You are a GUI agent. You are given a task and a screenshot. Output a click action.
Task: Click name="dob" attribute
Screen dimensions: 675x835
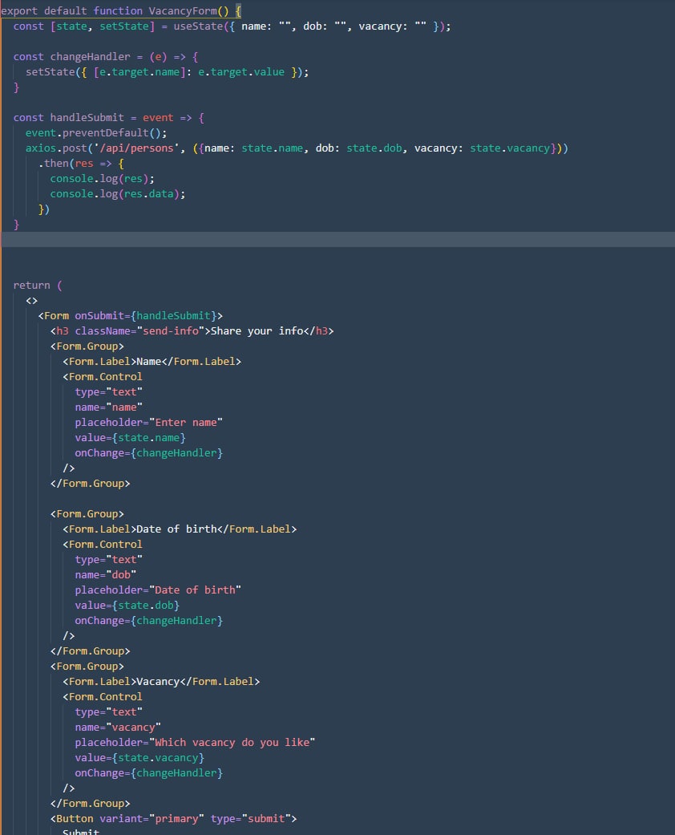click(x=105, y=575)
